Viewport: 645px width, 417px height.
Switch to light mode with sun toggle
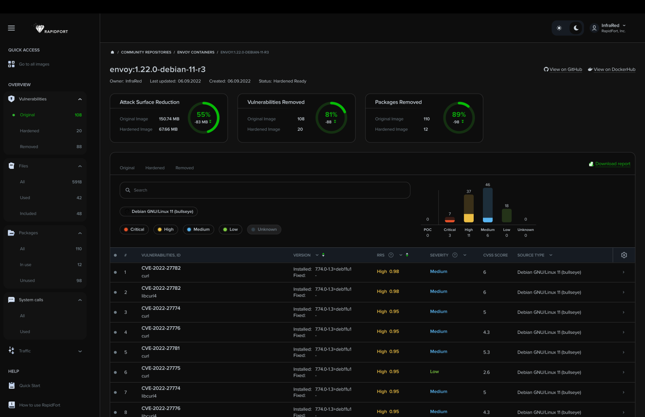559,28
